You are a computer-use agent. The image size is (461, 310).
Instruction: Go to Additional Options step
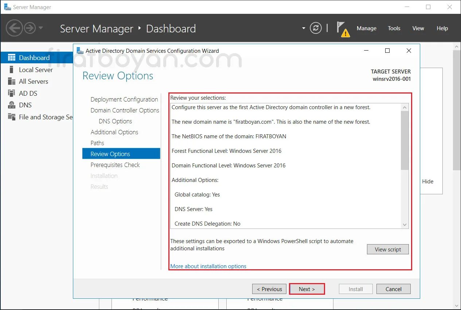point(114,132)
